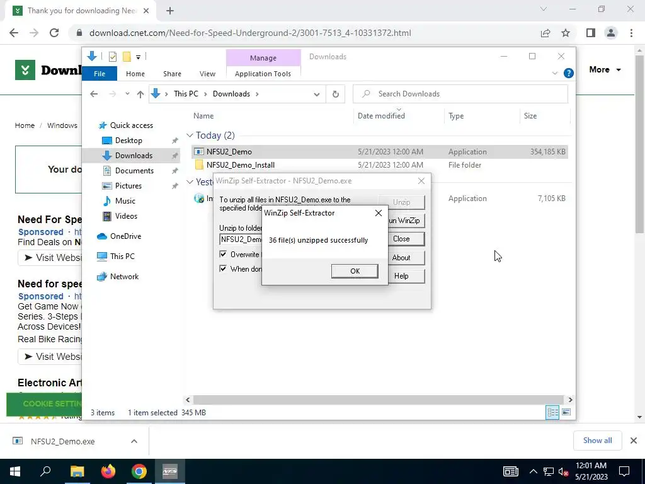Click the Unzip to folder path field
Screen dimensions: 645x484
(241, 239)
